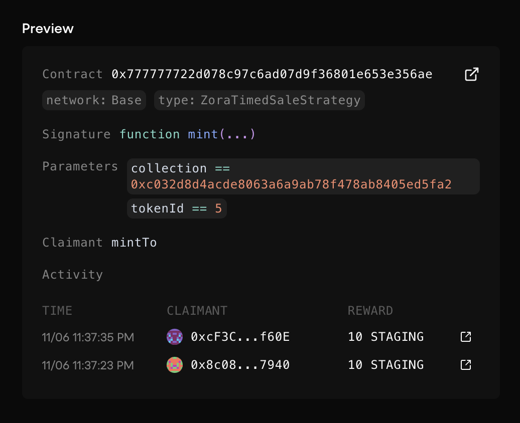Collapse the Preview panel
520x423 pixels.
click(x=48, y=29)
